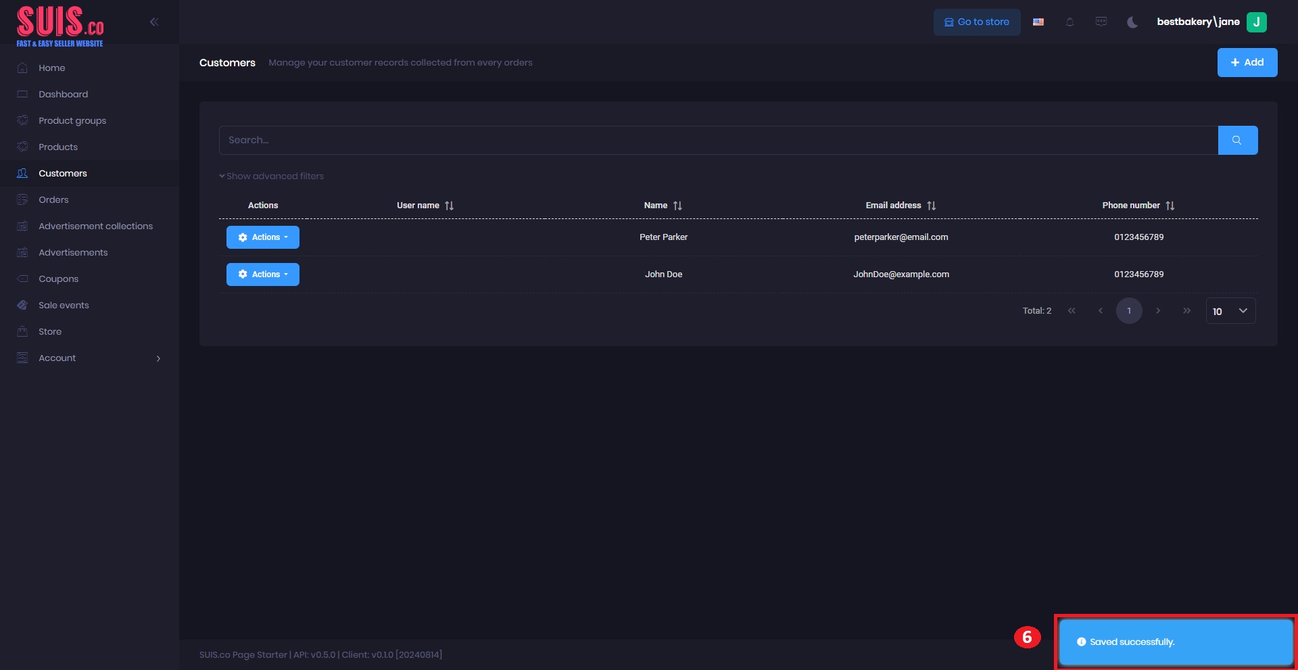The width and height of the screenshot is (1298, 670).
Task: Click the Go to store button
Action: click(x=977, y=22)
